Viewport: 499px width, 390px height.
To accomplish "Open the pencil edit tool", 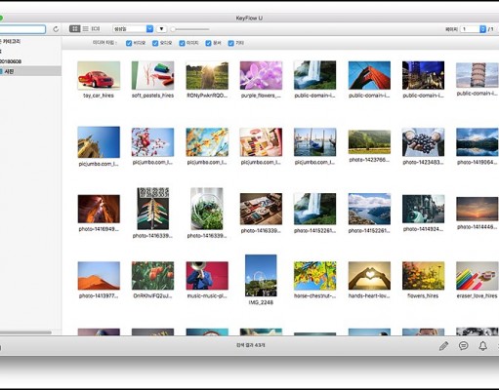I will tap(443, 346).
